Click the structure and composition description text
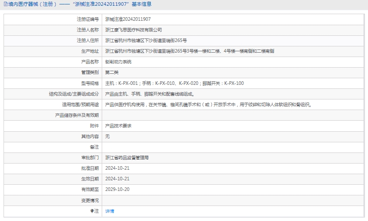 [x=149, y=94]
